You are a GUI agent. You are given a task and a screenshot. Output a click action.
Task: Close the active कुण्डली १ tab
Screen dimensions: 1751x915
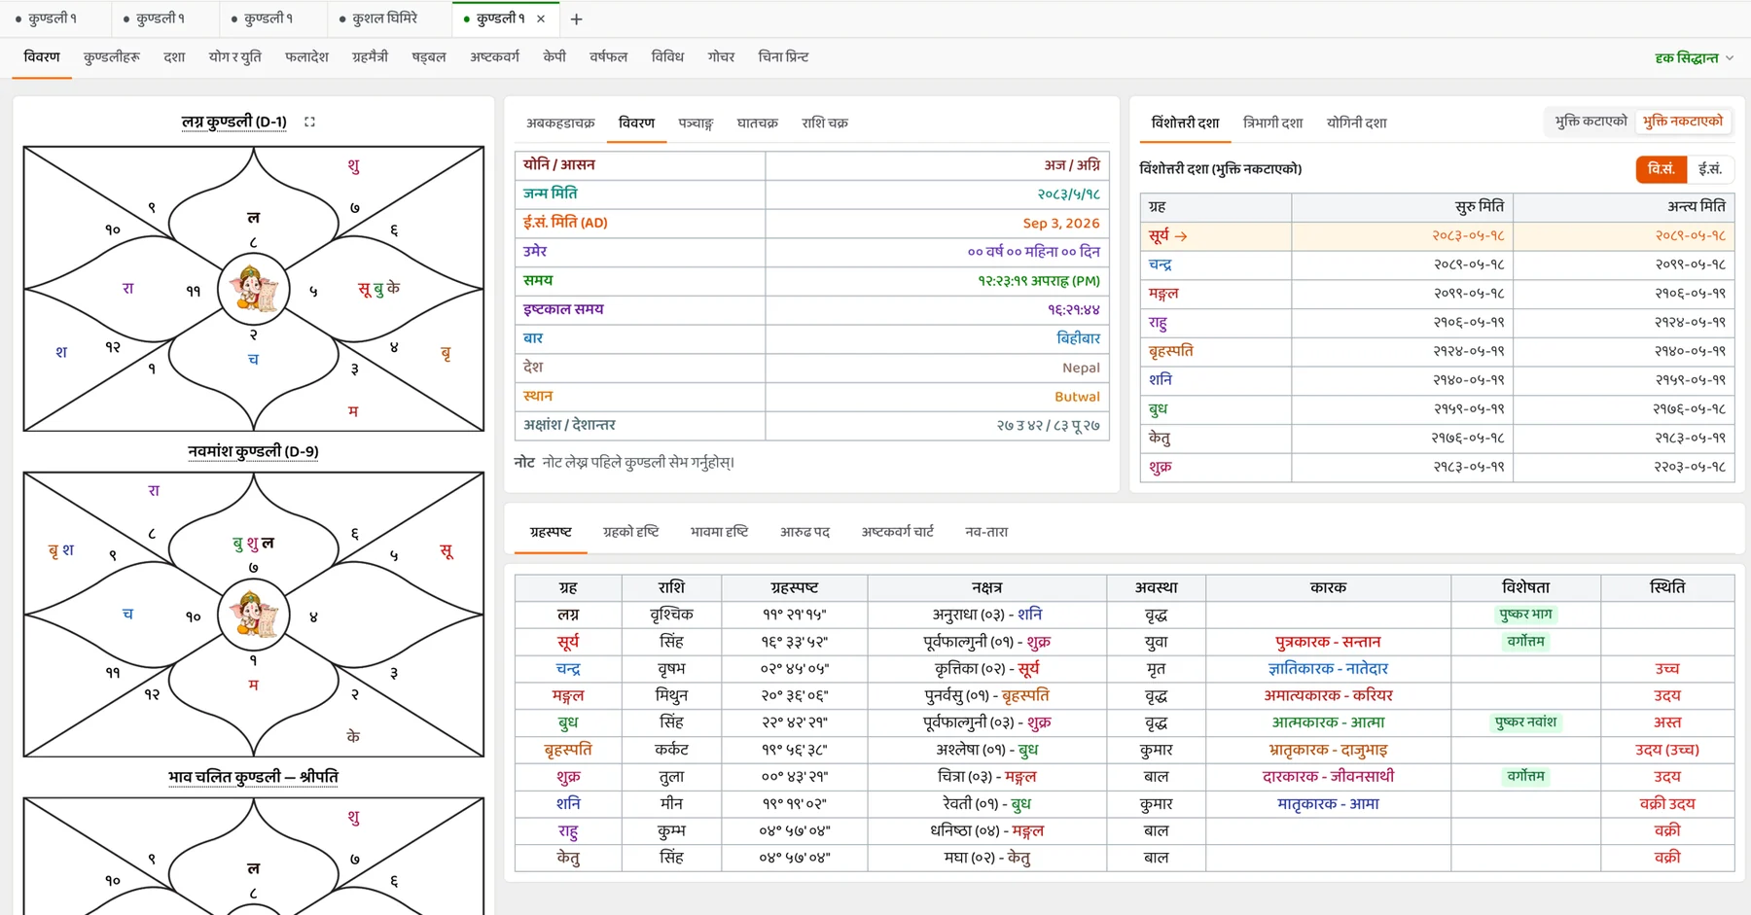click(541, 18)
